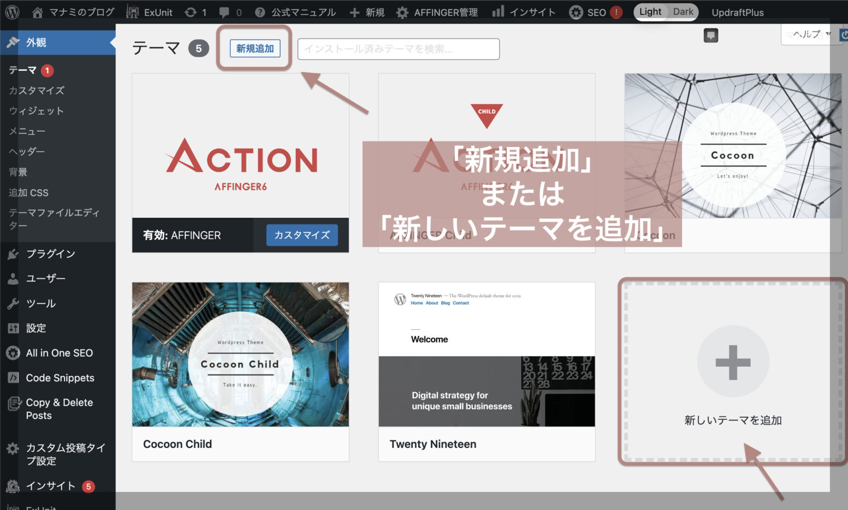
Task: Switch to the Dark mode
Action: coord(683,12)
